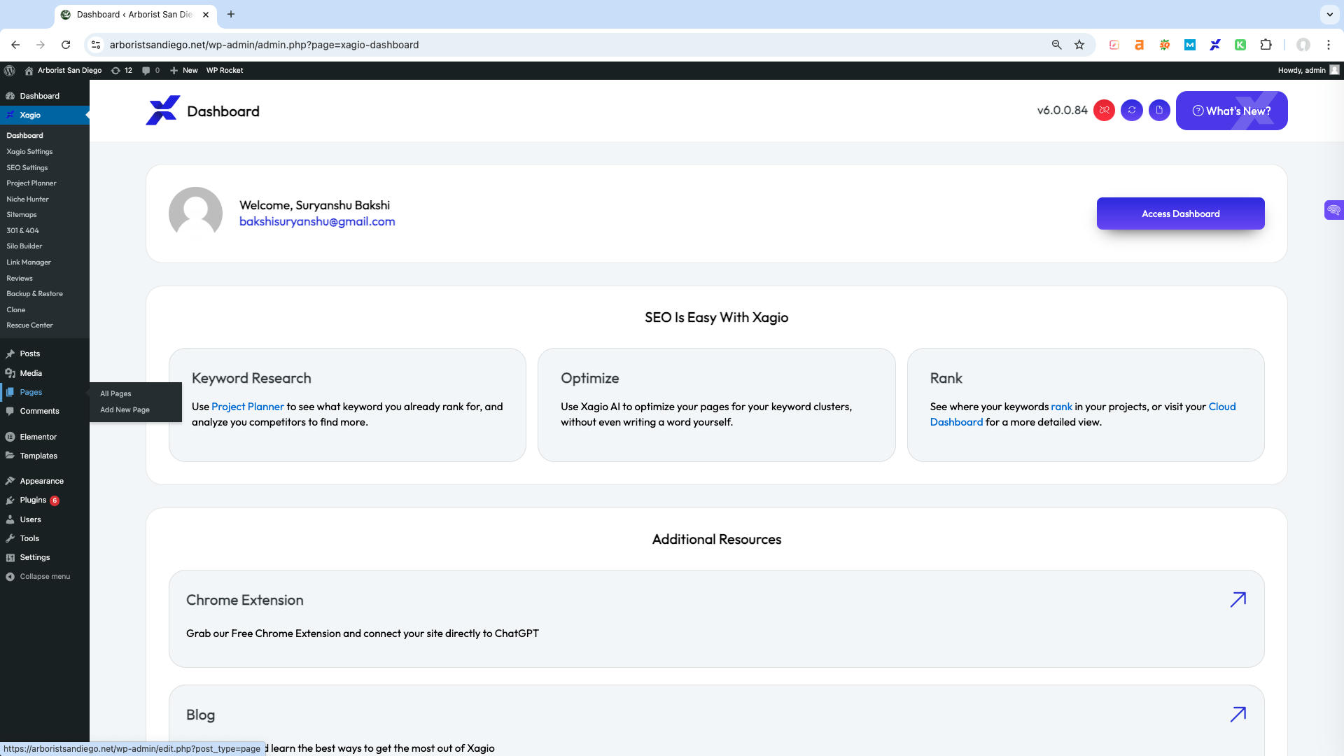Open the Chrome three-dot menu

coord(1329,45)
